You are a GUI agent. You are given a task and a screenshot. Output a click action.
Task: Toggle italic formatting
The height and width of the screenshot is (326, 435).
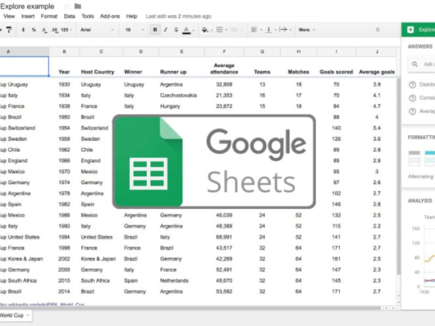(166, 29)
